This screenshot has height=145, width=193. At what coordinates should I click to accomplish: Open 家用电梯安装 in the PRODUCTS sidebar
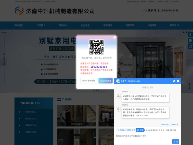point(31,112)
